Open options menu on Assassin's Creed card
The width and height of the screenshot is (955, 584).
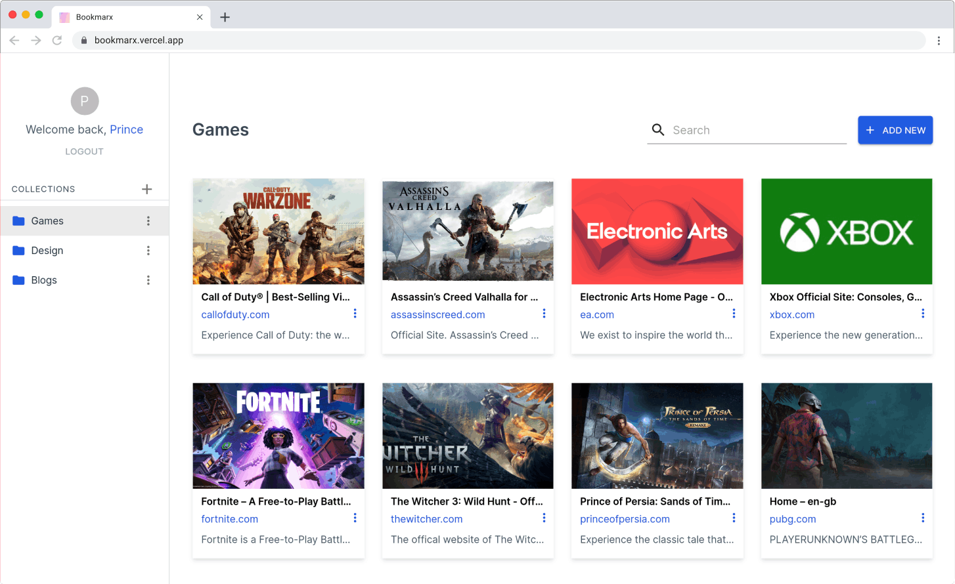point(544,314)
